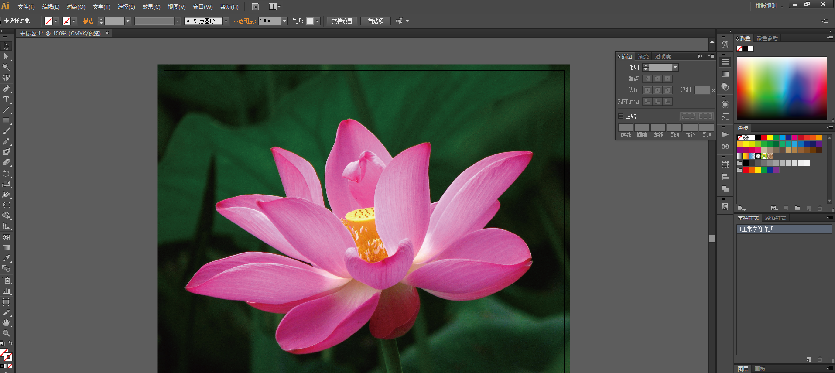Select the Selection tool arrow

point(6,46)
